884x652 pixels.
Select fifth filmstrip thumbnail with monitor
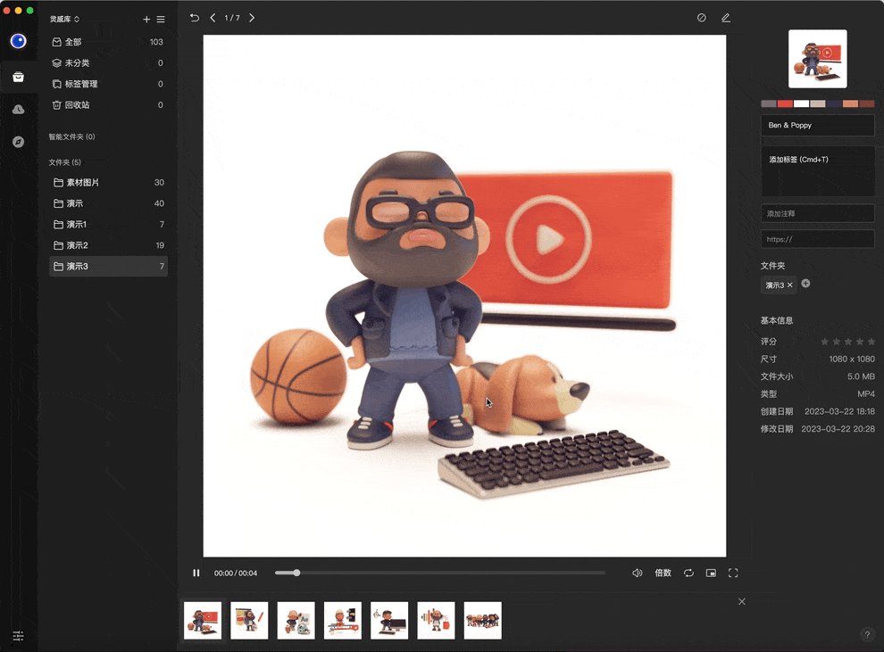[x=389, y=621]
